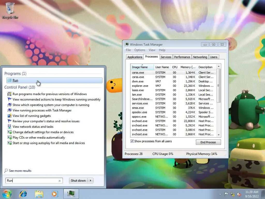Image resolution: width=265 pixels, height=199 pixels.
Task: Select the lsm.exe process row
Action: point(173,95)
